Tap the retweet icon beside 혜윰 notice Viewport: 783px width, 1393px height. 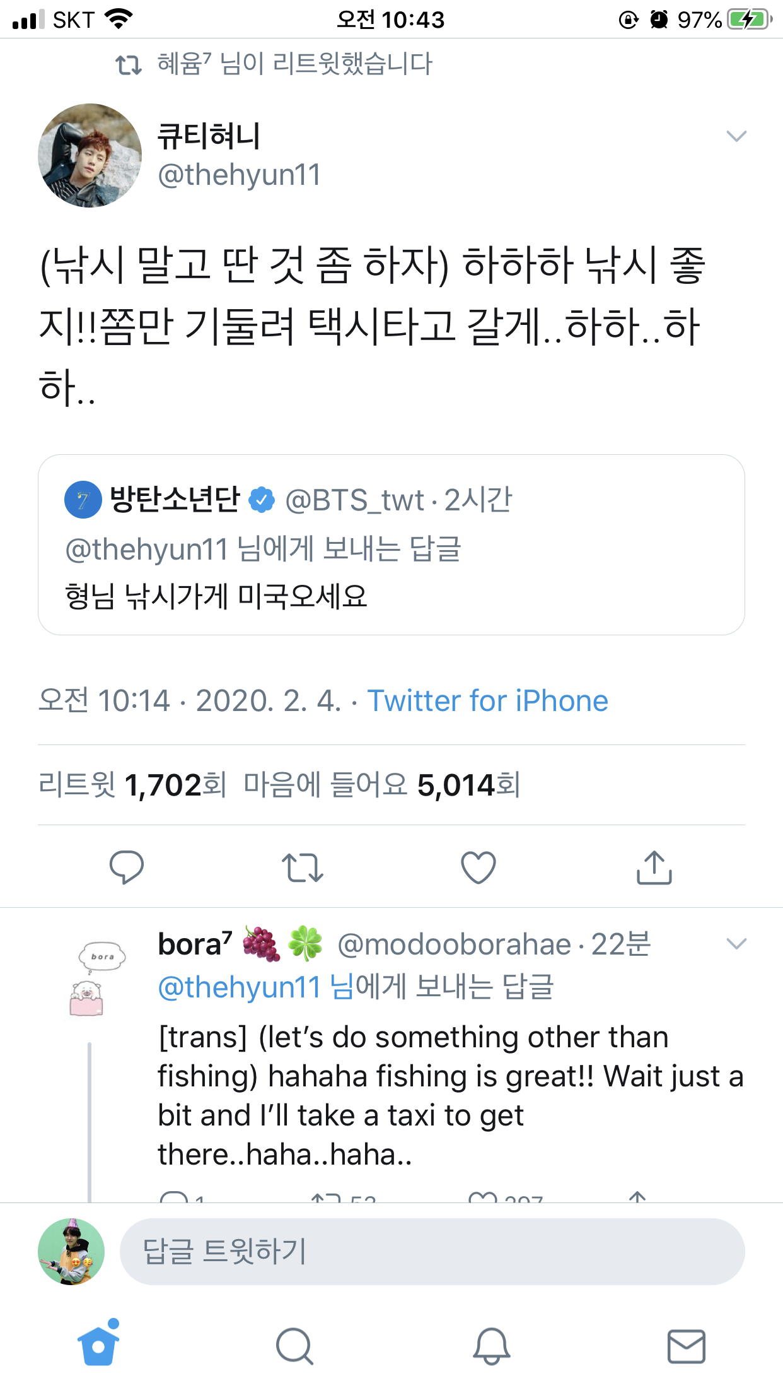pos(129,64)
